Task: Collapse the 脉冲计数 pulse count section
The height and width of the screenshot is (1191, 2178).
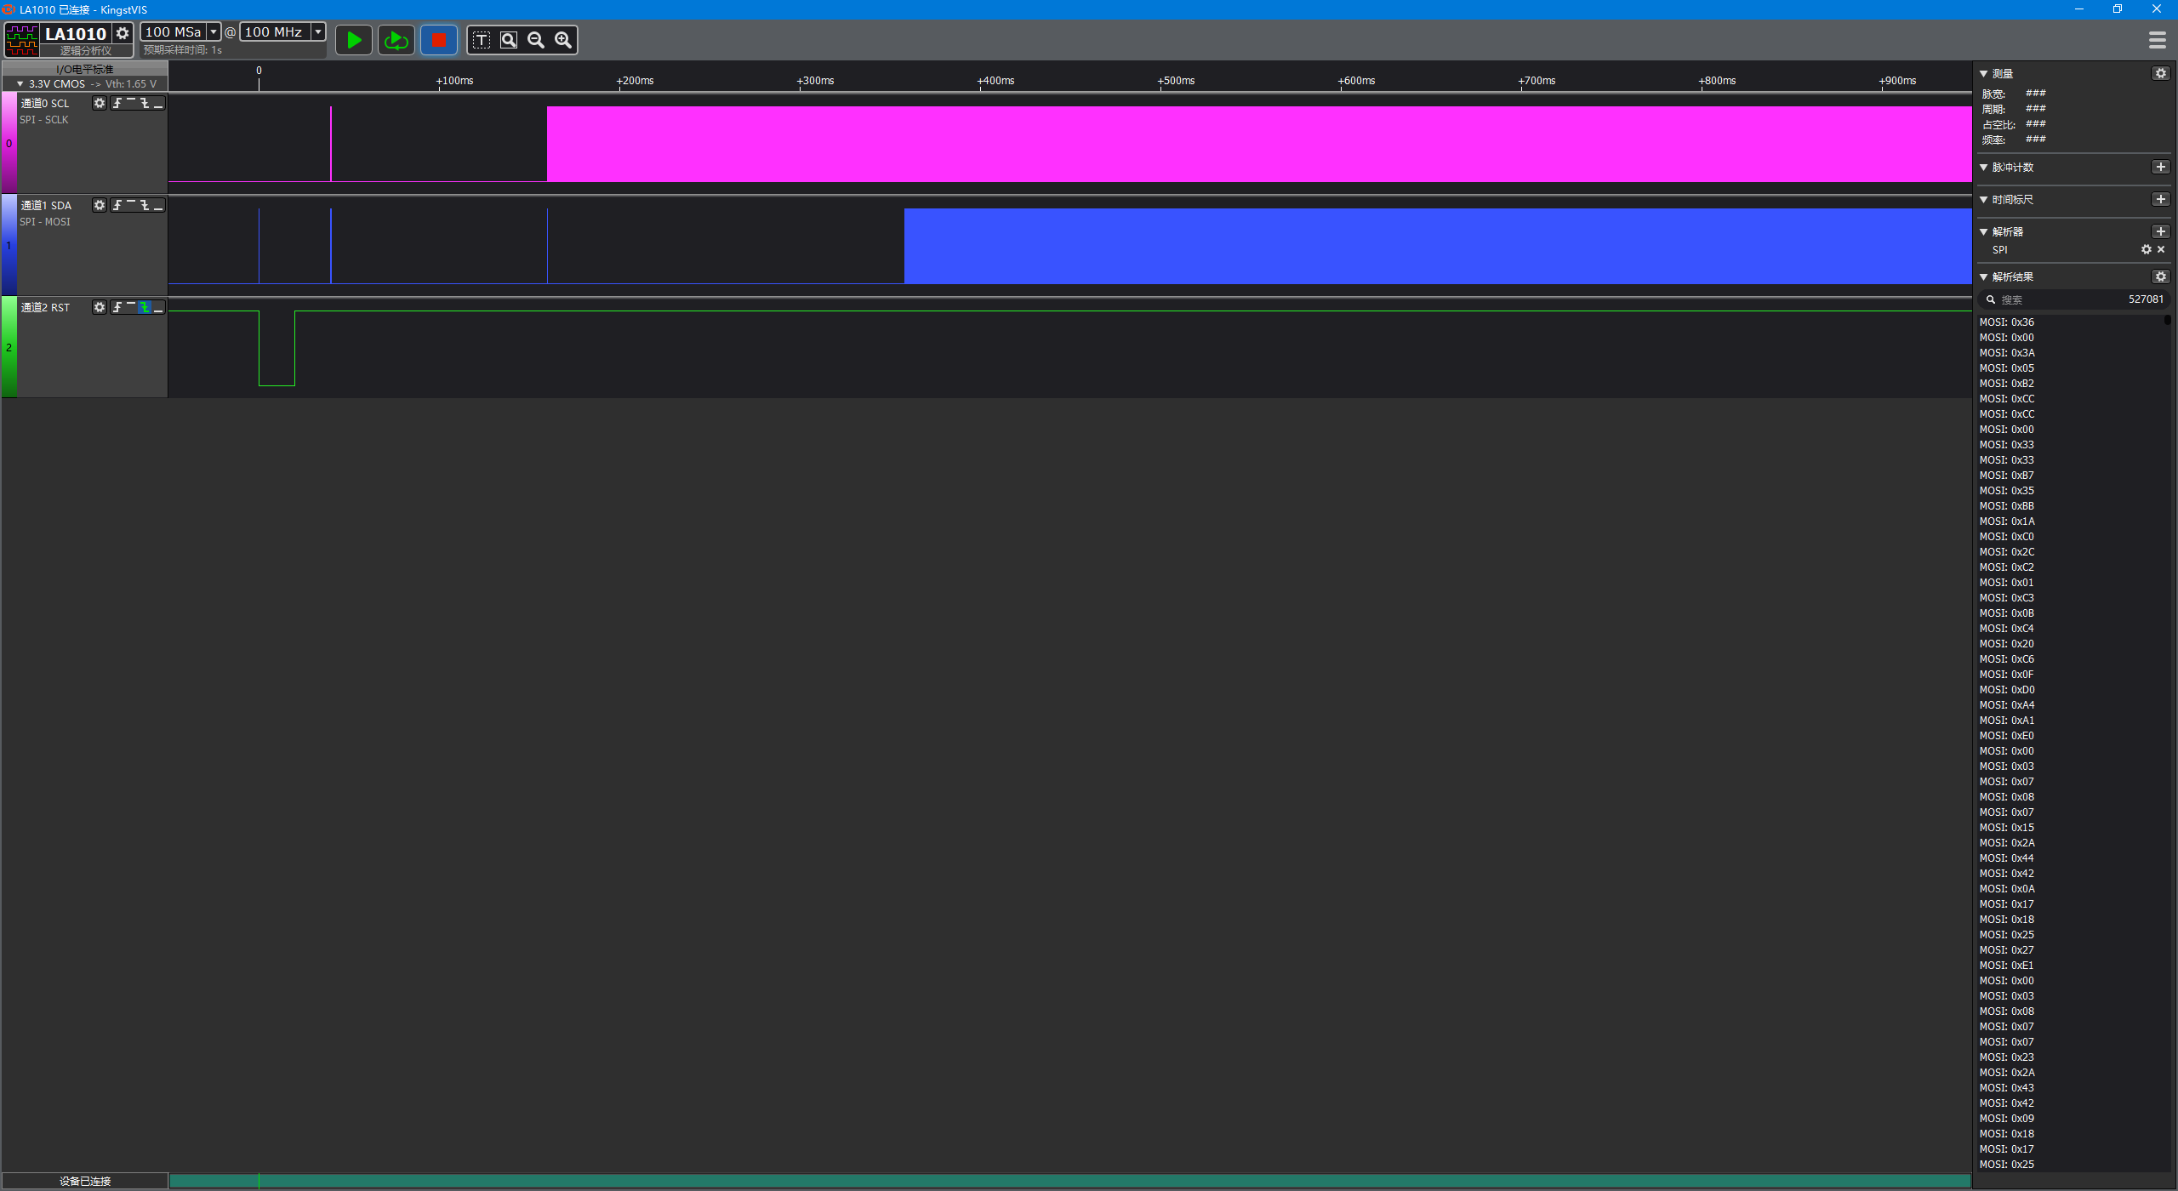Action: coord(1984,168)
